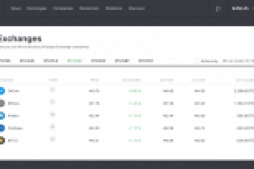The image size is (254, 169).
Task: Toggle the checkbox right of the tab row
Action: click(x=196, y=61)
